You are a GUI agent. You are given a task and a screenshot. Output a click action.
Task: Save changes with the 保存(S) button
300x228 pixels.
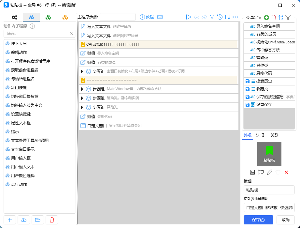(x=258, y=220)
